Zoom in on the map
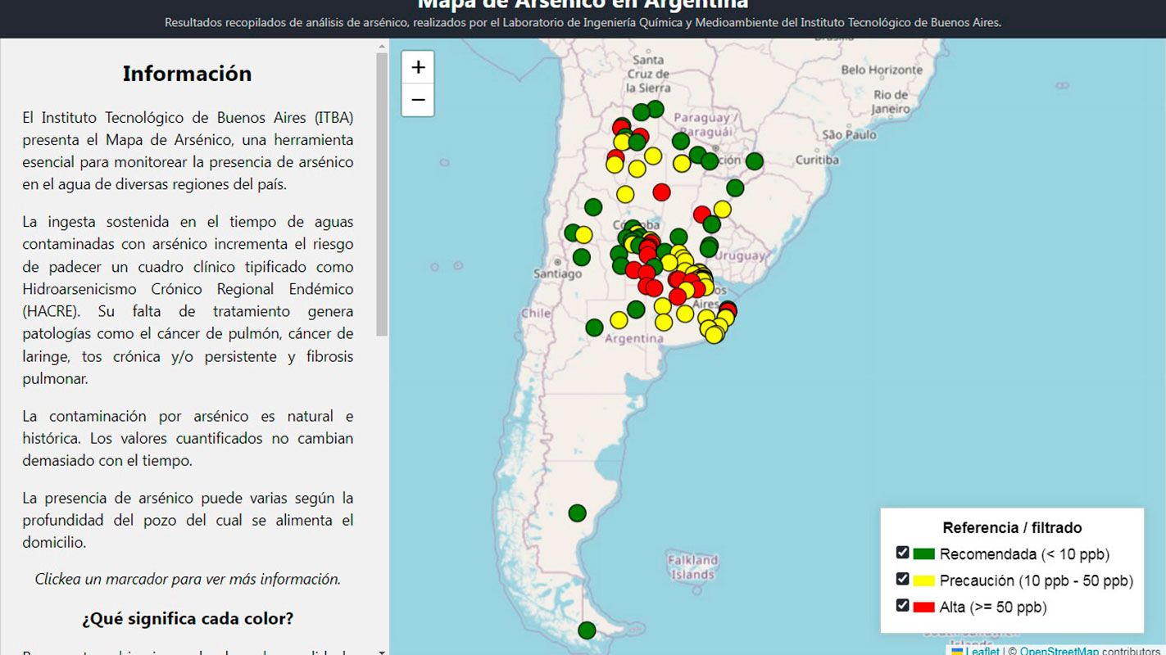The width and height of the screenshot is (1166, 655). point(418,67)
